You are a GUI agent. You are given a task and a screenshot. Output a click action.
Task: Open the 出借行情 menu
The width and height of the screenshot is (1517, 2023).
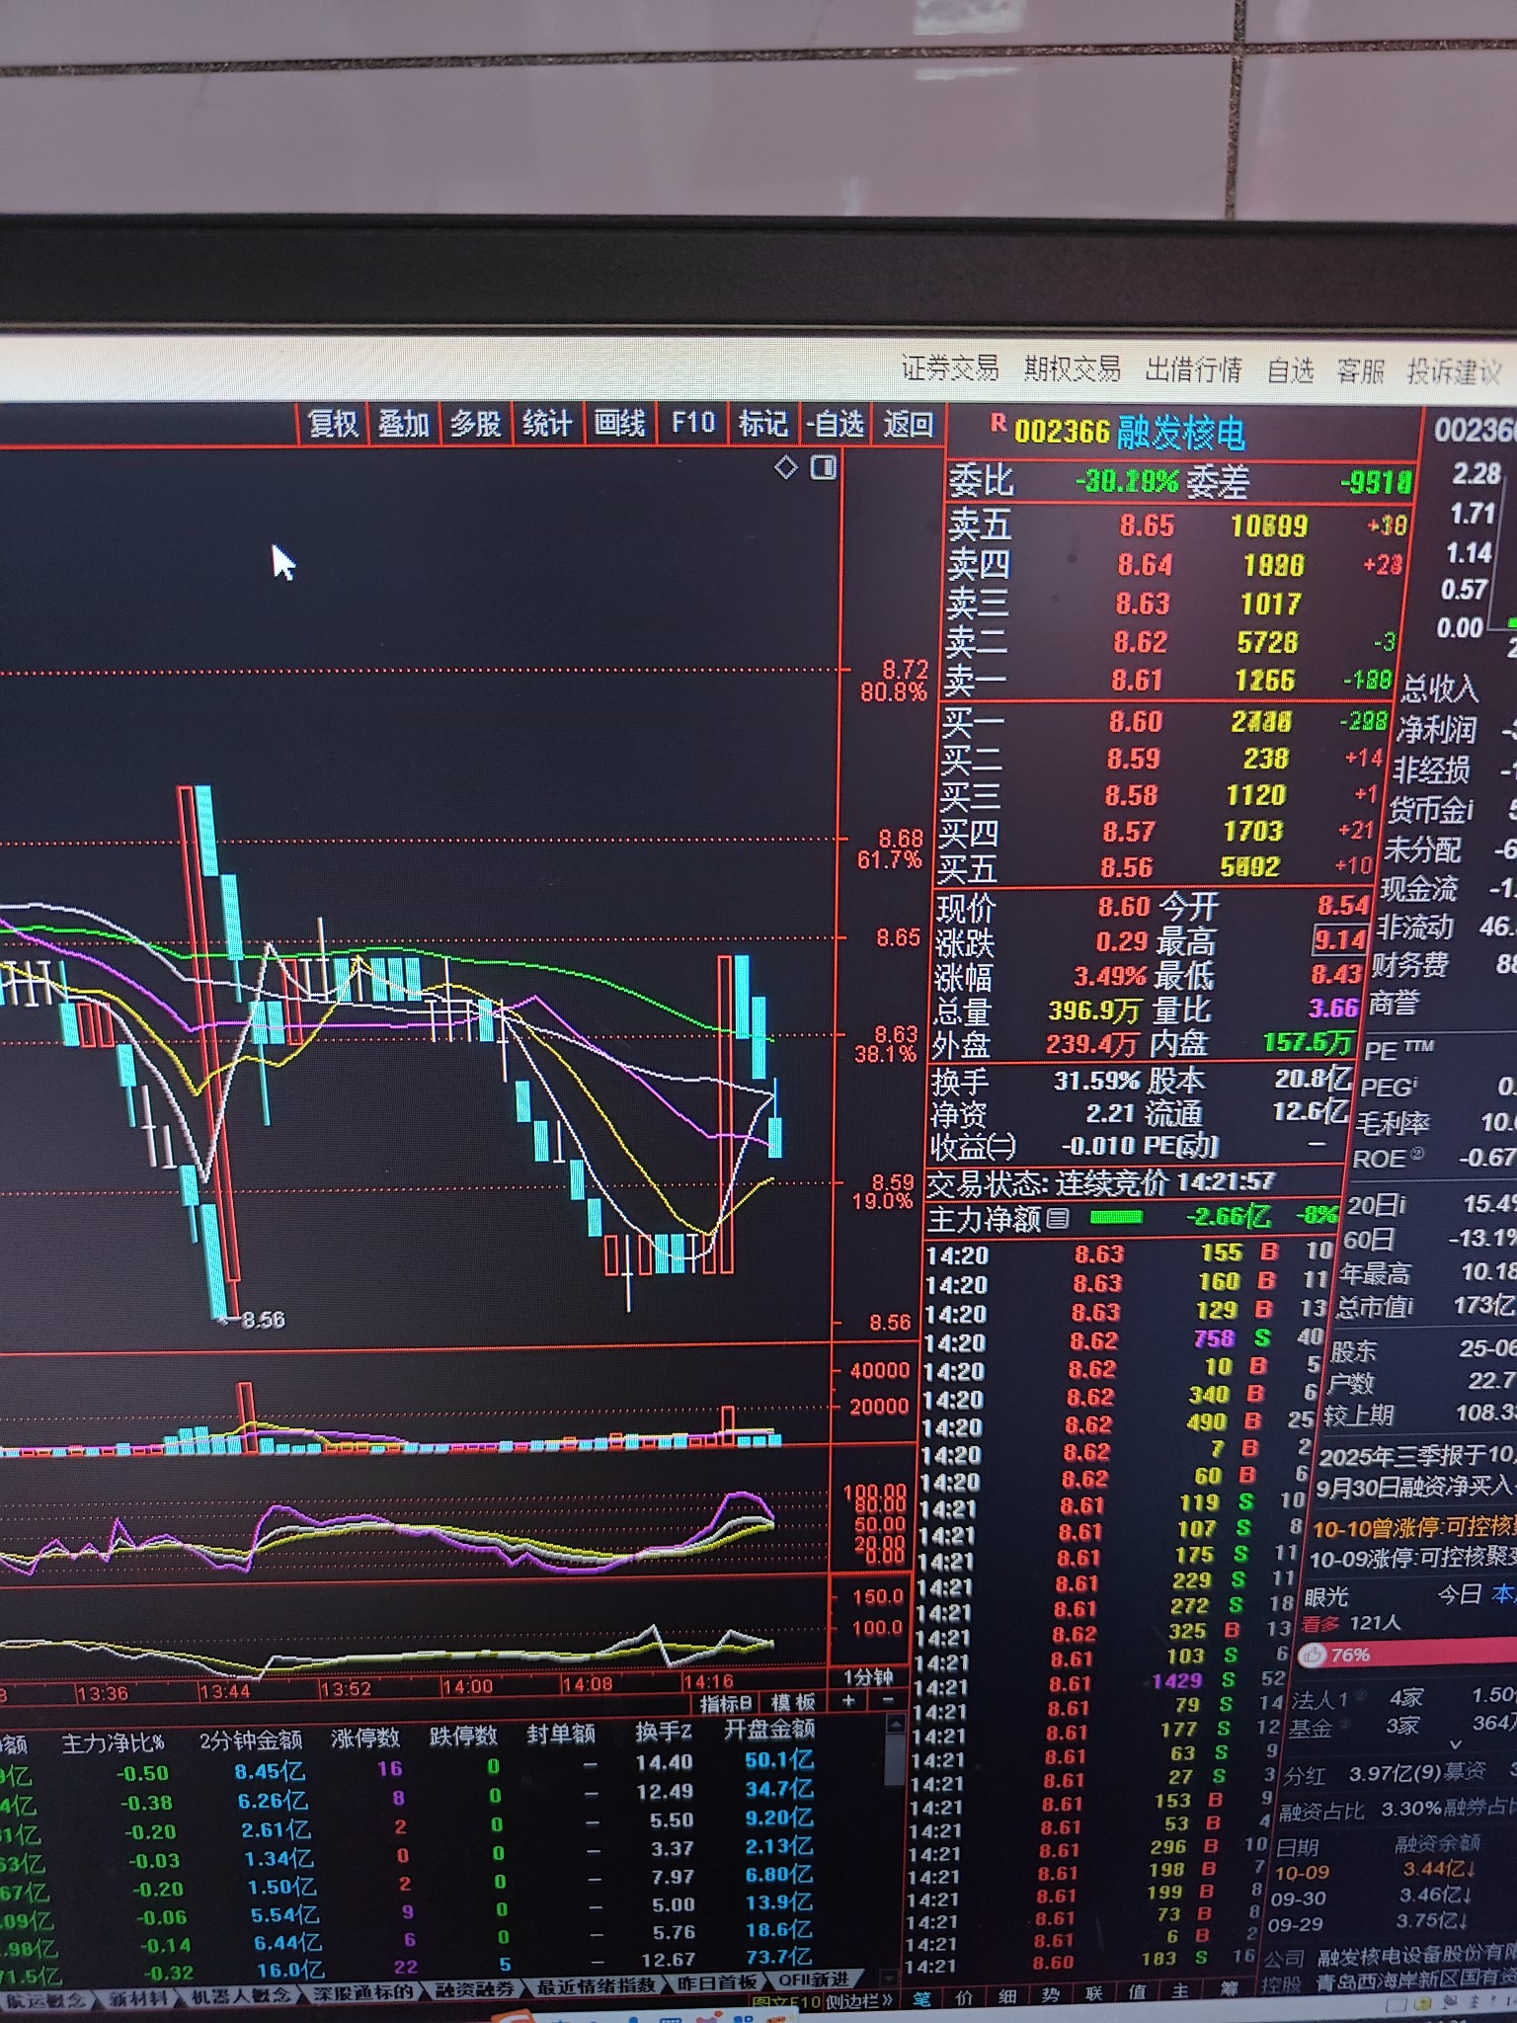pos(1194,370)
